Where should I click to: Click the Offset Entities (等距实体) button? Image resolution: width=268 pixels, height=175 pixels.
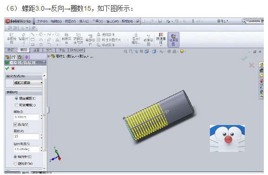click(90, 40)
